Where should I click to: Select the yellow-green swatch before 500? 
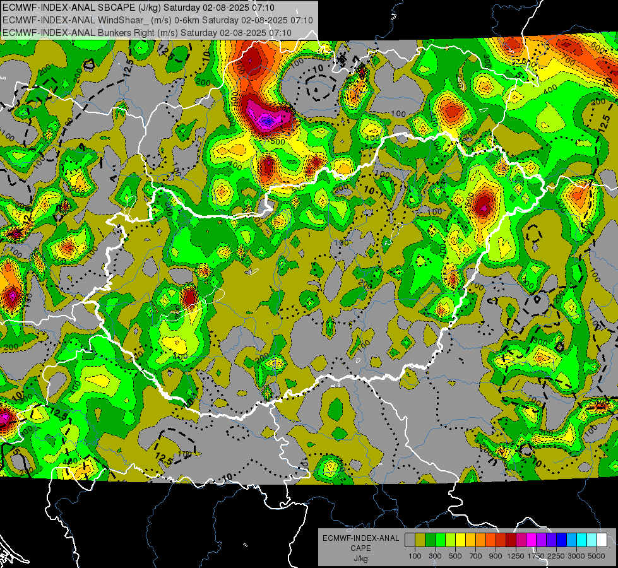[451, 540]
